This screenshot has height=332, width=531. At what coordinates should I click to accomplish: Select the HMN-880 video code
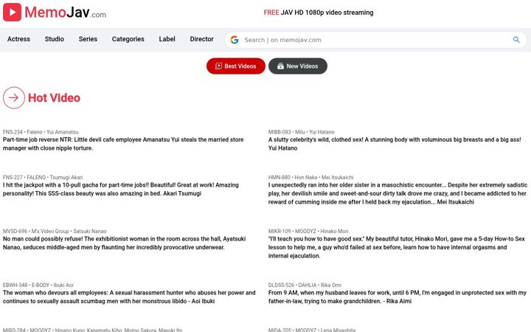[x=280, y=178]
